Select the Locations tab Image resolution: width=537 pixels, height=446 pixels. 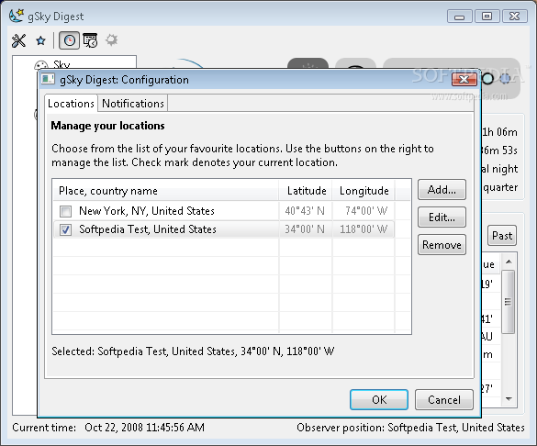coord(71,104)
